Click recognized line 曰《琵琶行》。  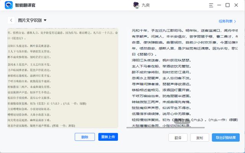144,55
